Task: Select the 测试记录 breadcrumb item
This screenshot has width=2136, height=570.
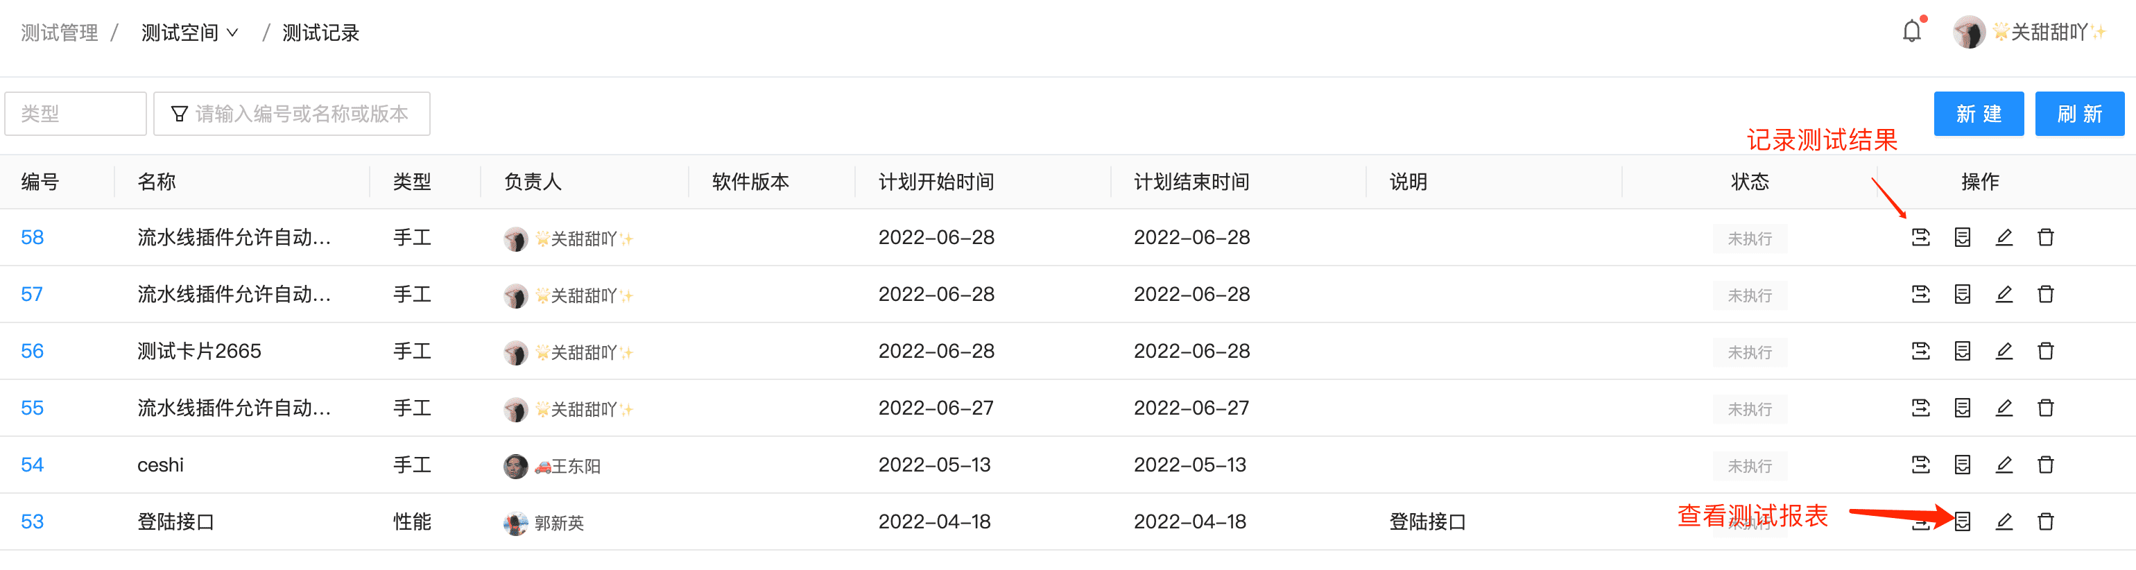Action: tap(320, 33)
